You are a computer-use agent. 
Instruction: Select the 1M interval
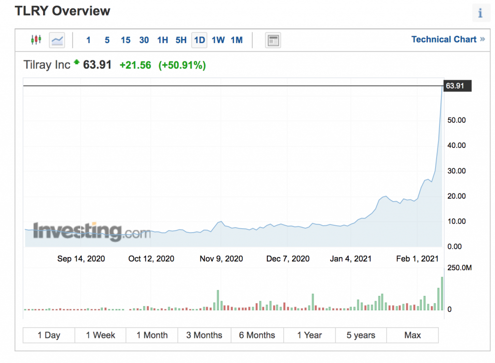click(237, 40)
